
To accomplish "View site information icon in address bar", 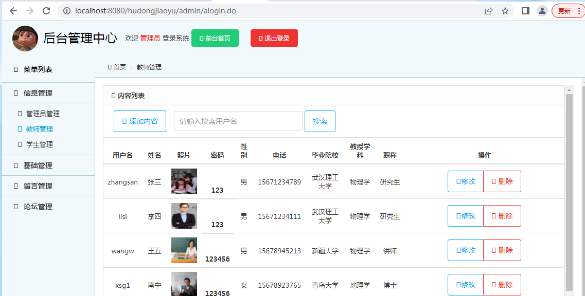I will pos(67,11).
